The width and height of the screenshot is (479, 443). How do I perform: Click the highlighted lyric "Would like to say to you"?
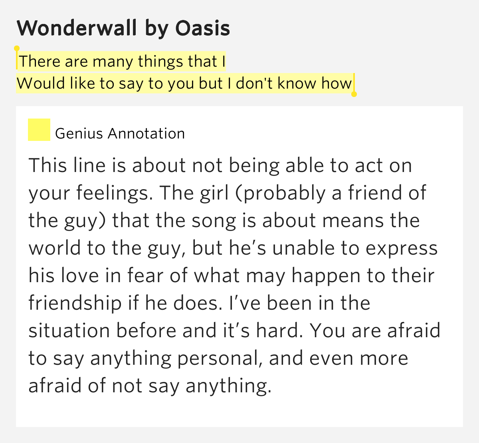point(109,83)
